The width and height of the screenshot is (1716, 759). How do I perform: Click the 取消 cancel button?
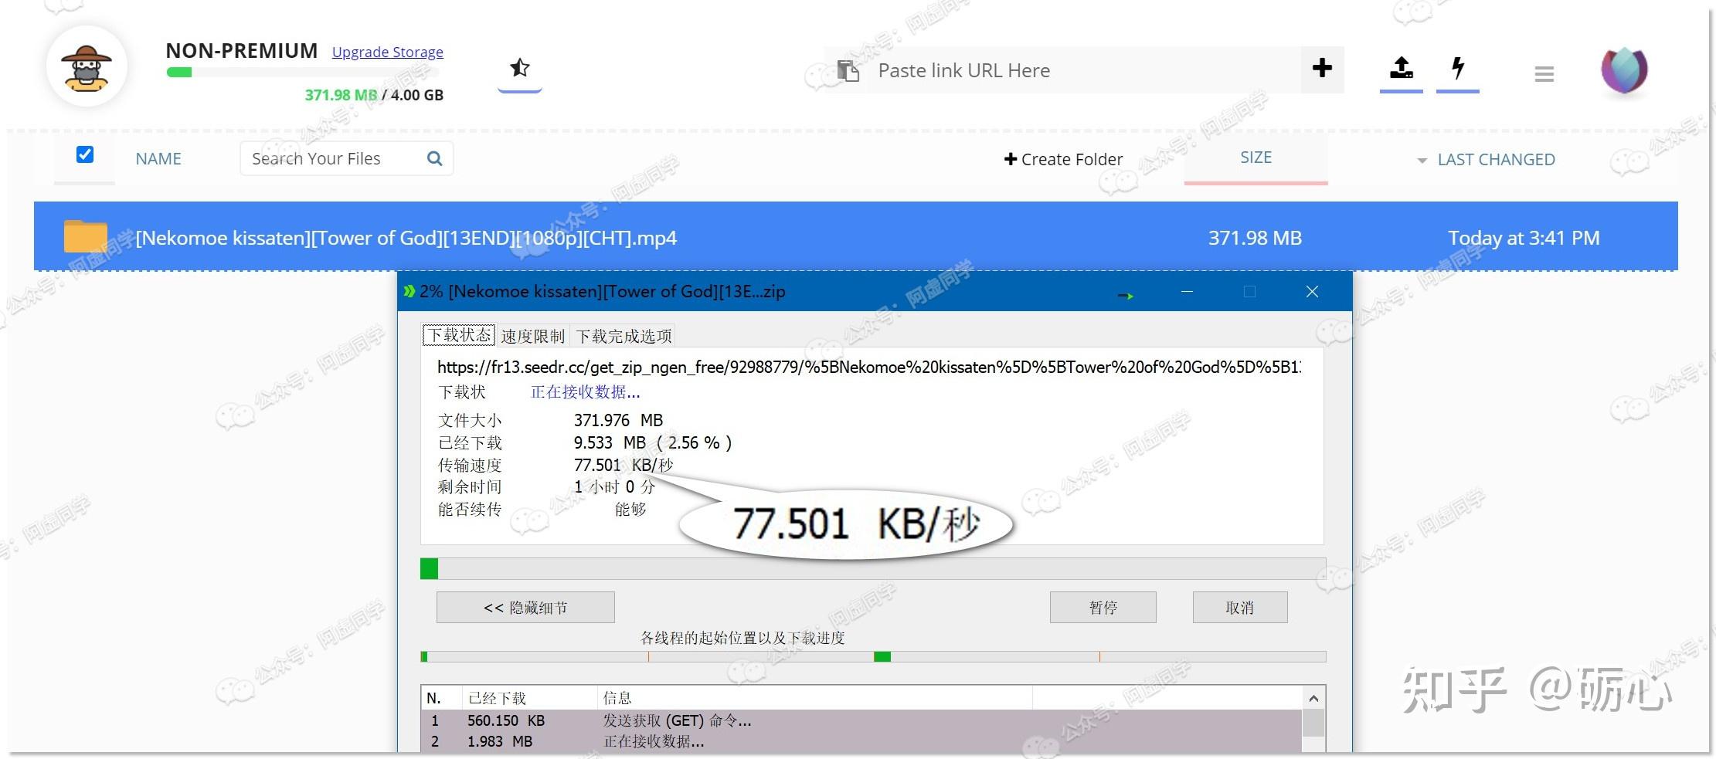[1240, 608]
